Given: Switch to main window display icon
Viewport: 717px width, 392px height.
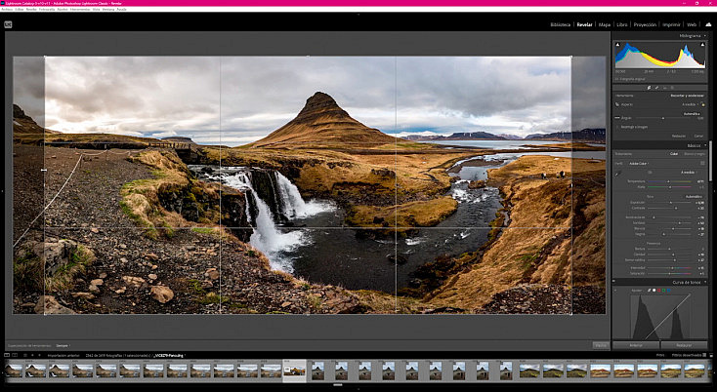Looking at the screenshot, I should (7, 355).
